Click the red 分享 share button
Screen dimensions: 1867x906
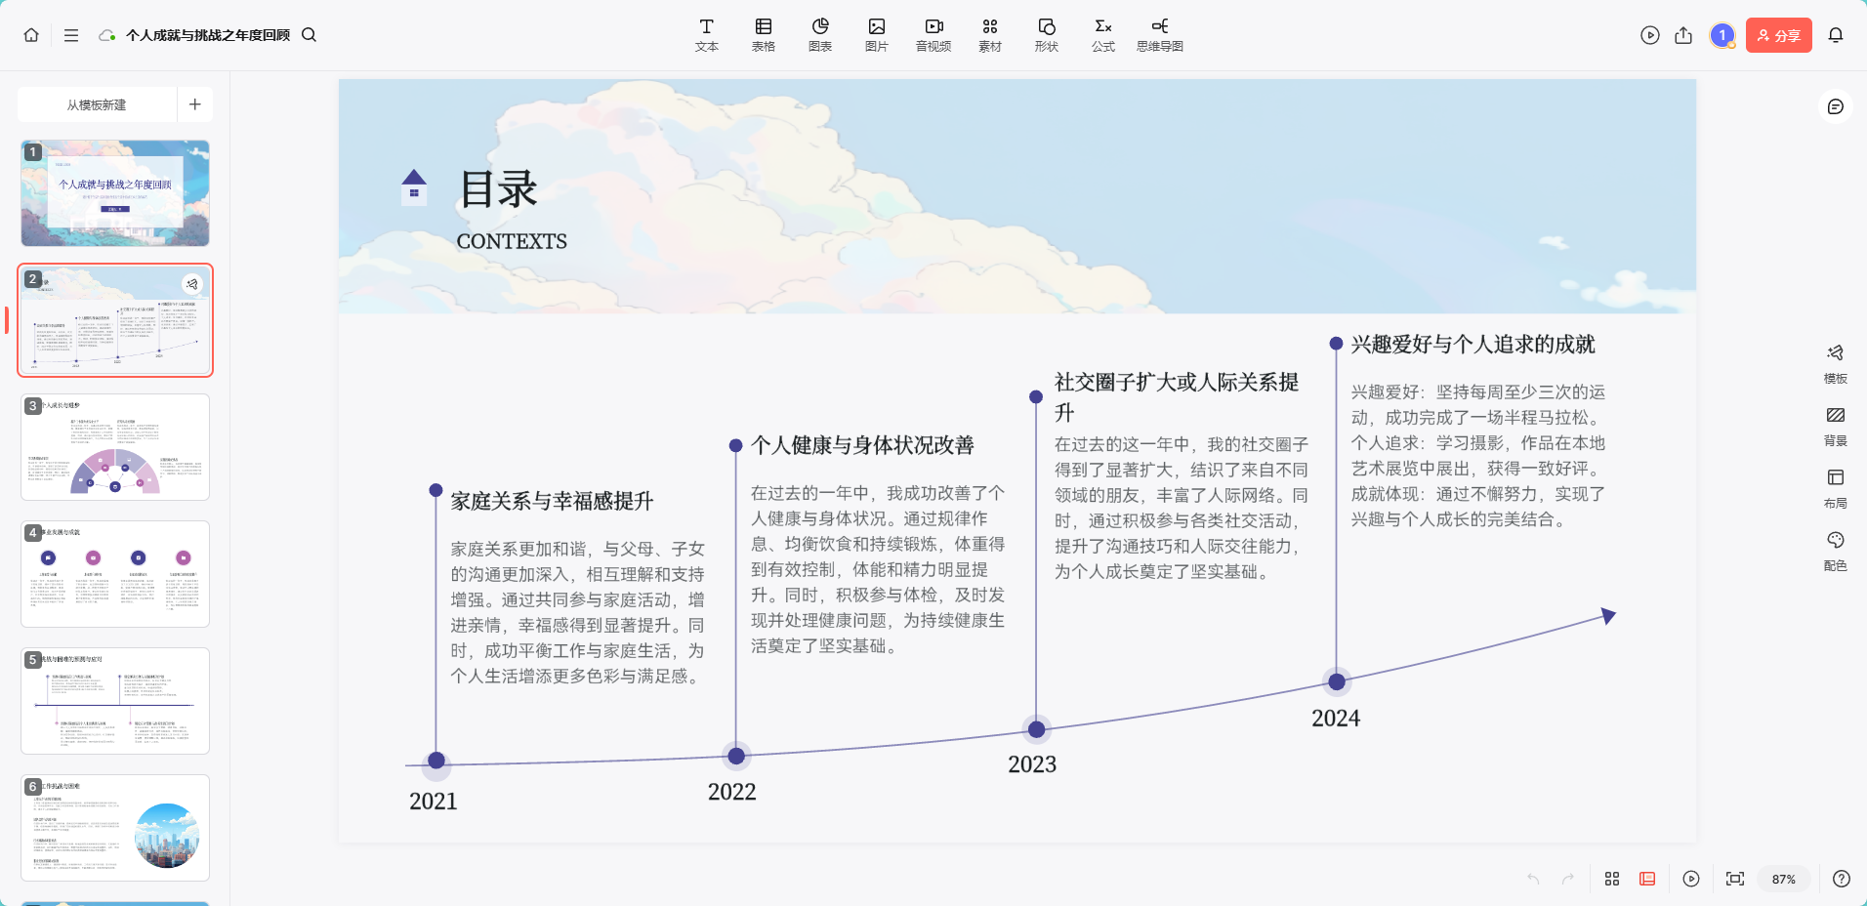[x=1779, y=35]
